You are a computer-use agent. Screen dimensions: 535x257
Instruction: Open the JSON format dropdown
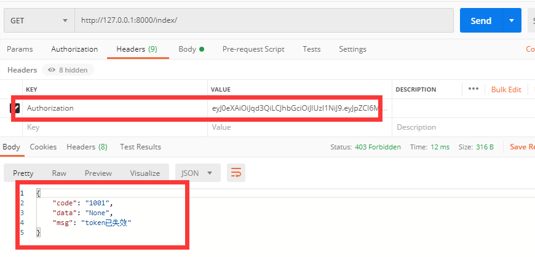coord(197,173)
